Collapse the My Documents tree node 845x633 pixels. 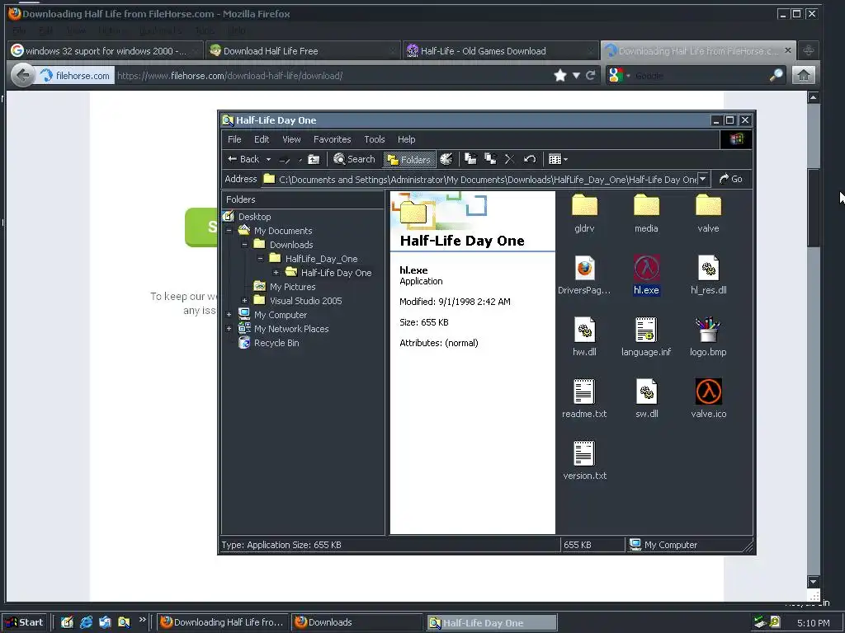(229, 231)
